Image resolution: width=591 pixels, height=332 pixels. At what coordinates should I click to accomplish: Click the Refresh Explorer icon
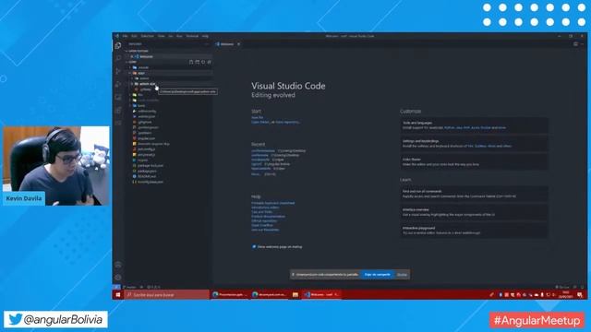203,62
